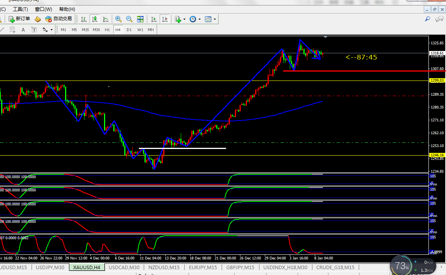Select the D1 timeframe
446x275 pixels.
(129, 30)
